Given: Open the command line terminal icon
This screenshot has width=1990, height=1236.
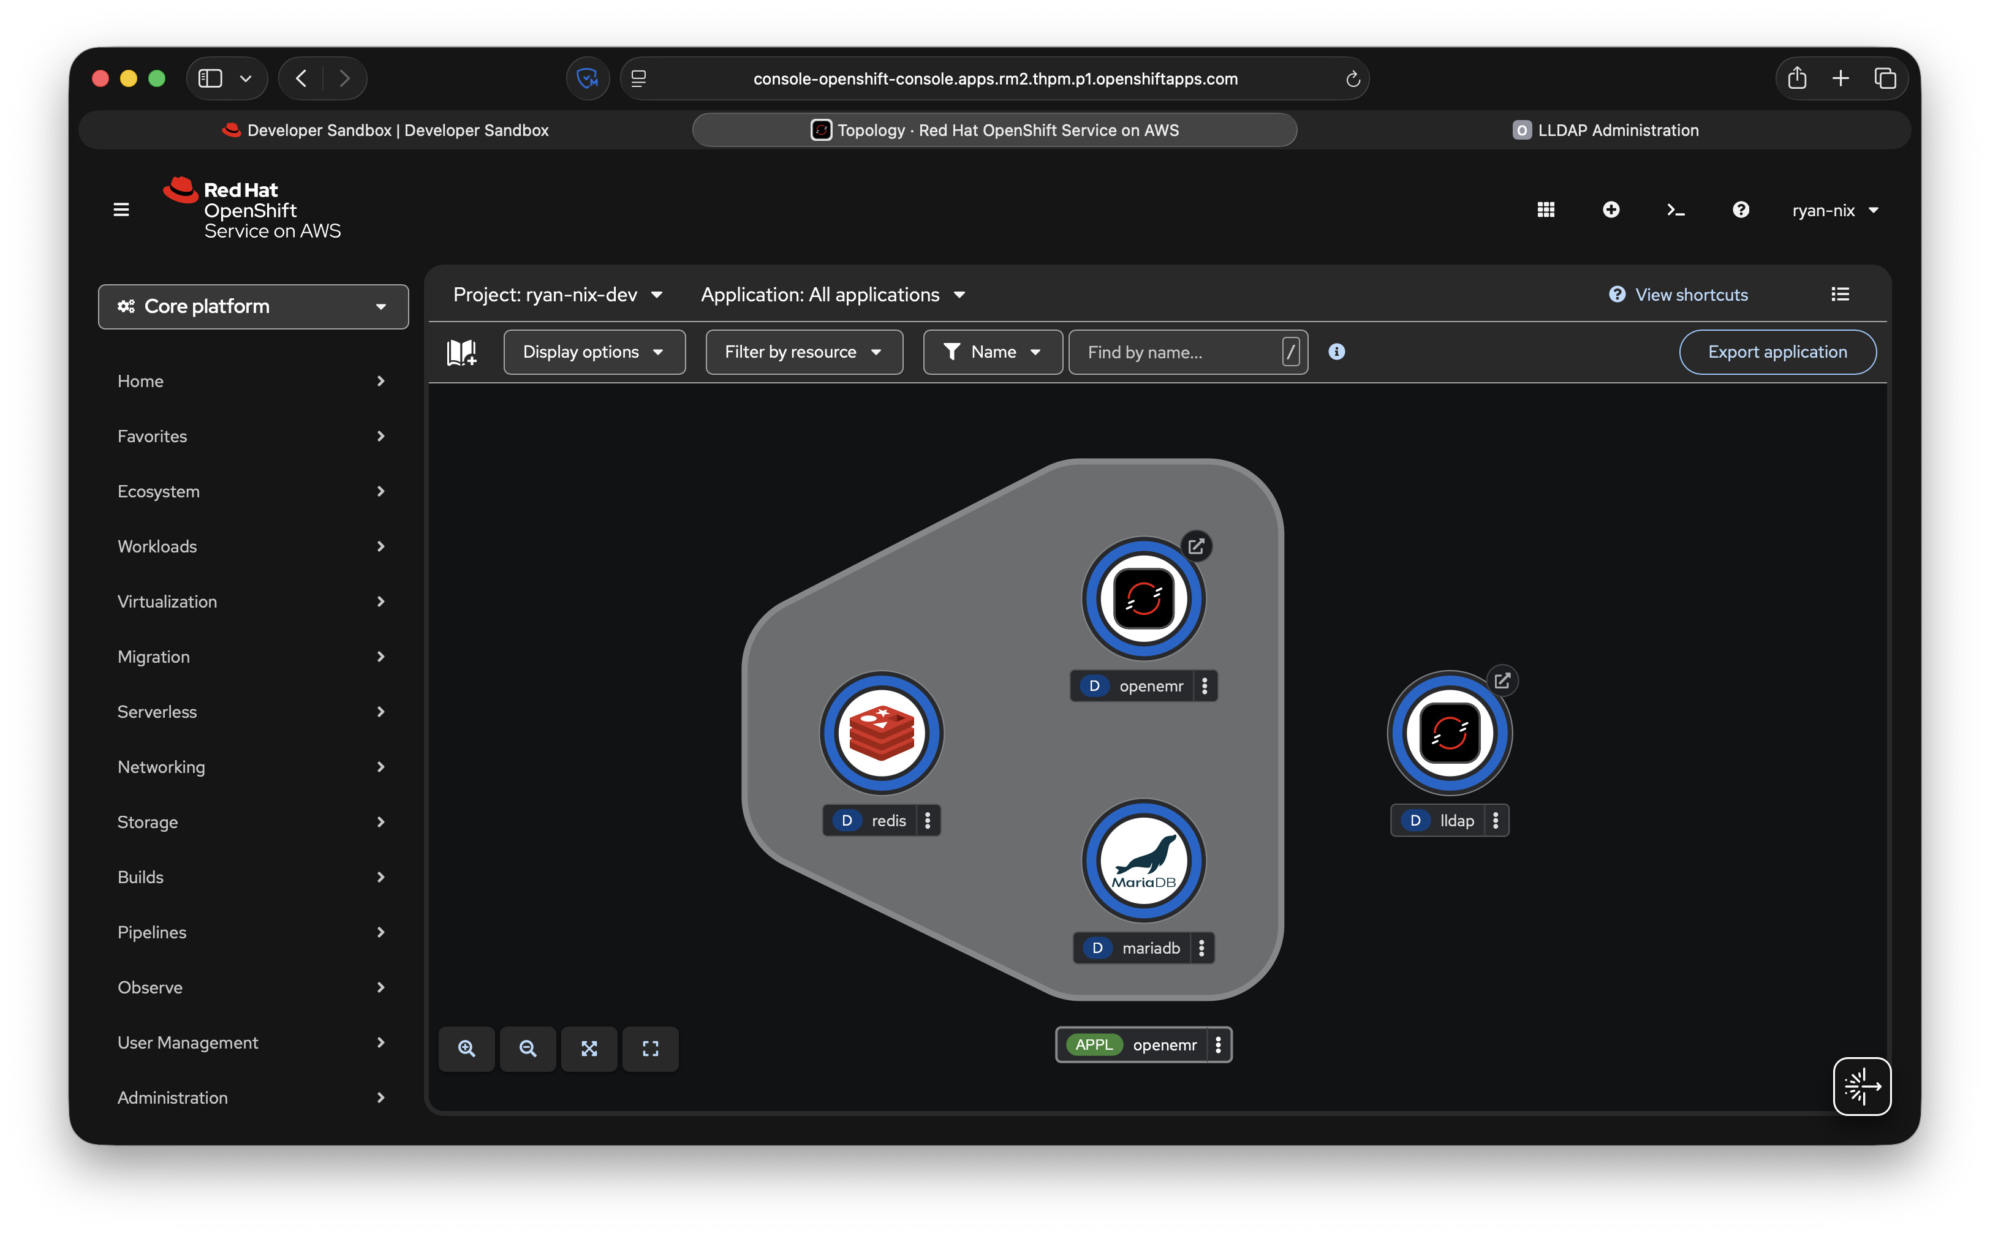Looking at the screenshot, I should point(1675,210).
